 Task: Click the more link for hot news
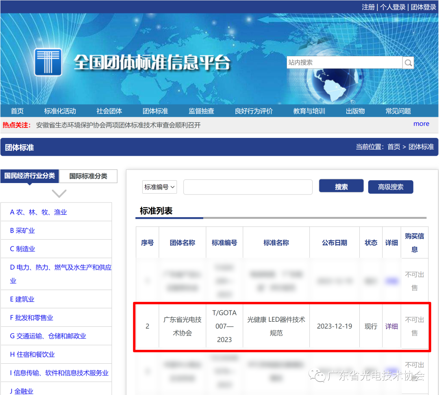point(422,124)
